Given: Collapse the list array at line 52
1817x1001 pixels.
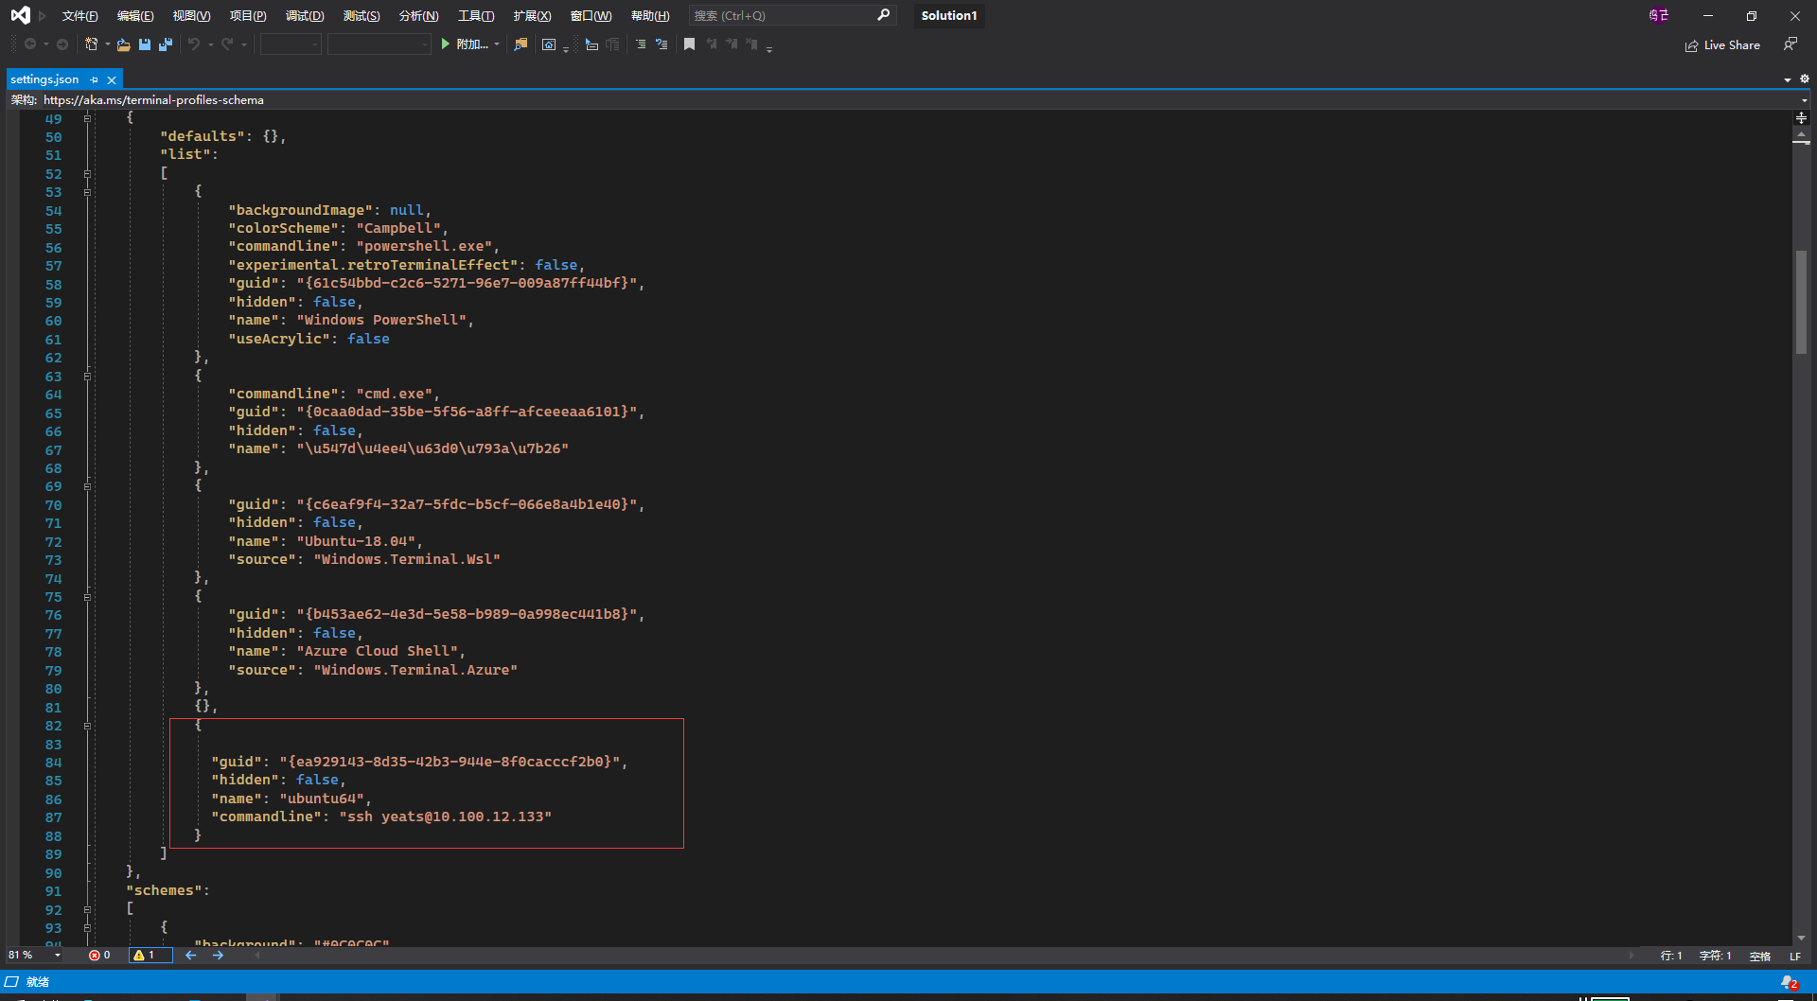Looking at the screenshot, I should (87, 174).
